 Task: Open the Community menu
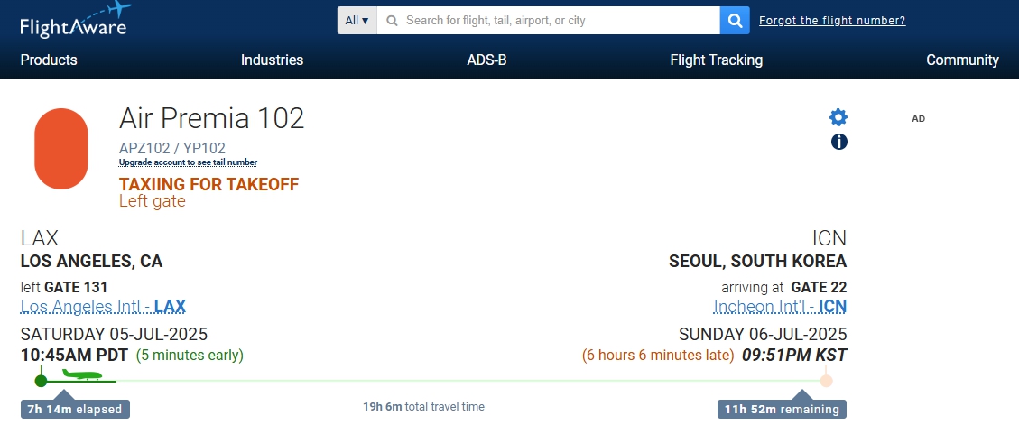point(962,60)
